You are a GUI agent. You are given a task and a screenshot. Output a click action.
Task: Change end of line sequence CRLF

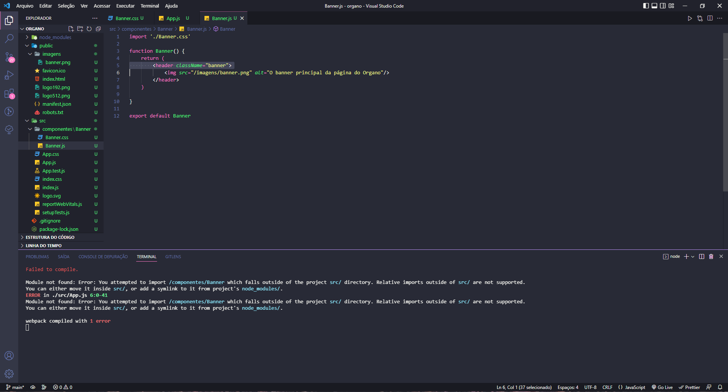(x=607, y=387)
